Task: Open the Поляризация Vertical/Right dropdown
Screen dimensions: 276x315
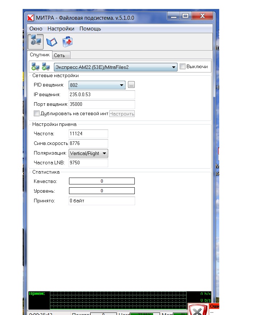Action: point(88,153)
